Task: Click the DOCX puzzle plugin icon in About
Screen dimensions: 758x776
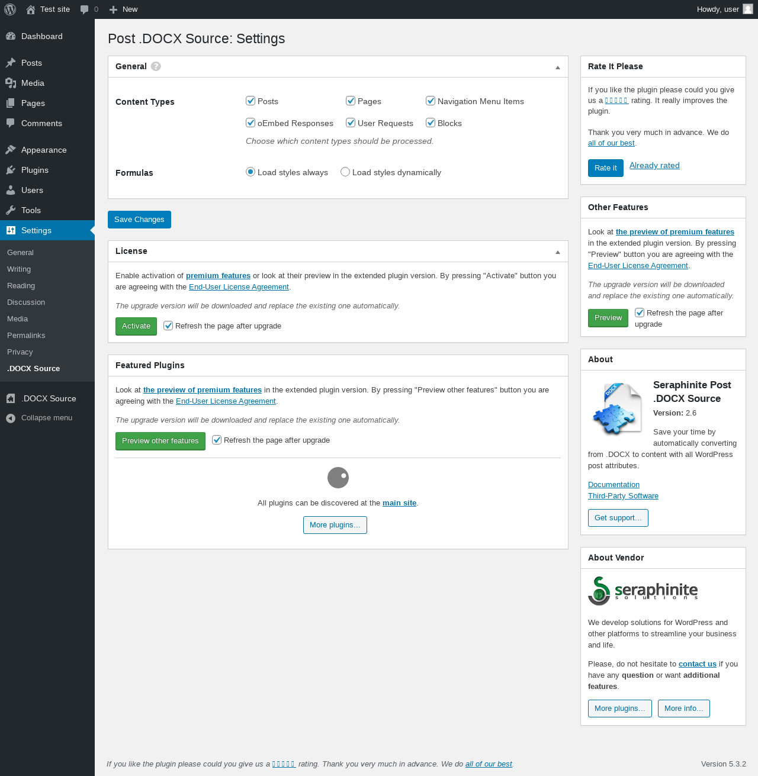Action: pyautogui.click(x=616, y=408)
